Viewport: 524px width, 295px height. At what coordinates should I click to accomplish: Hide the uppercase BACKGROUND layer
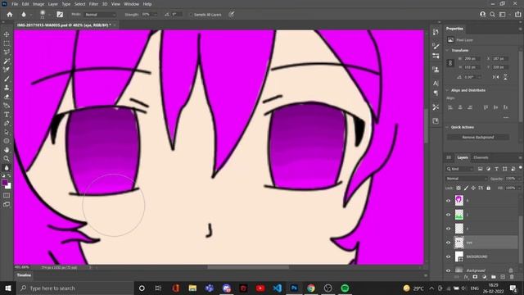tap(449, 256)
